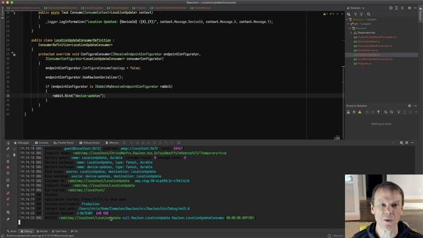Viewport: 423px width, 238px height.
Task: Open the NuGet tool window button
Action: (42, 231)
